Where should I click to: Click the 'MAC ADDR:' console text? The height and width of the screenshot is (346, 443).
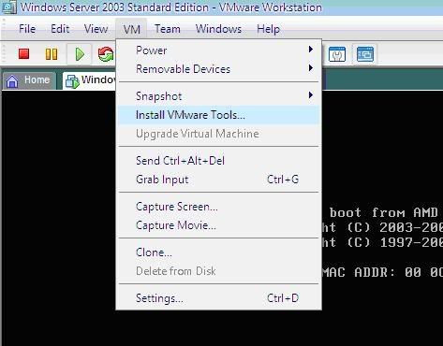359,272
